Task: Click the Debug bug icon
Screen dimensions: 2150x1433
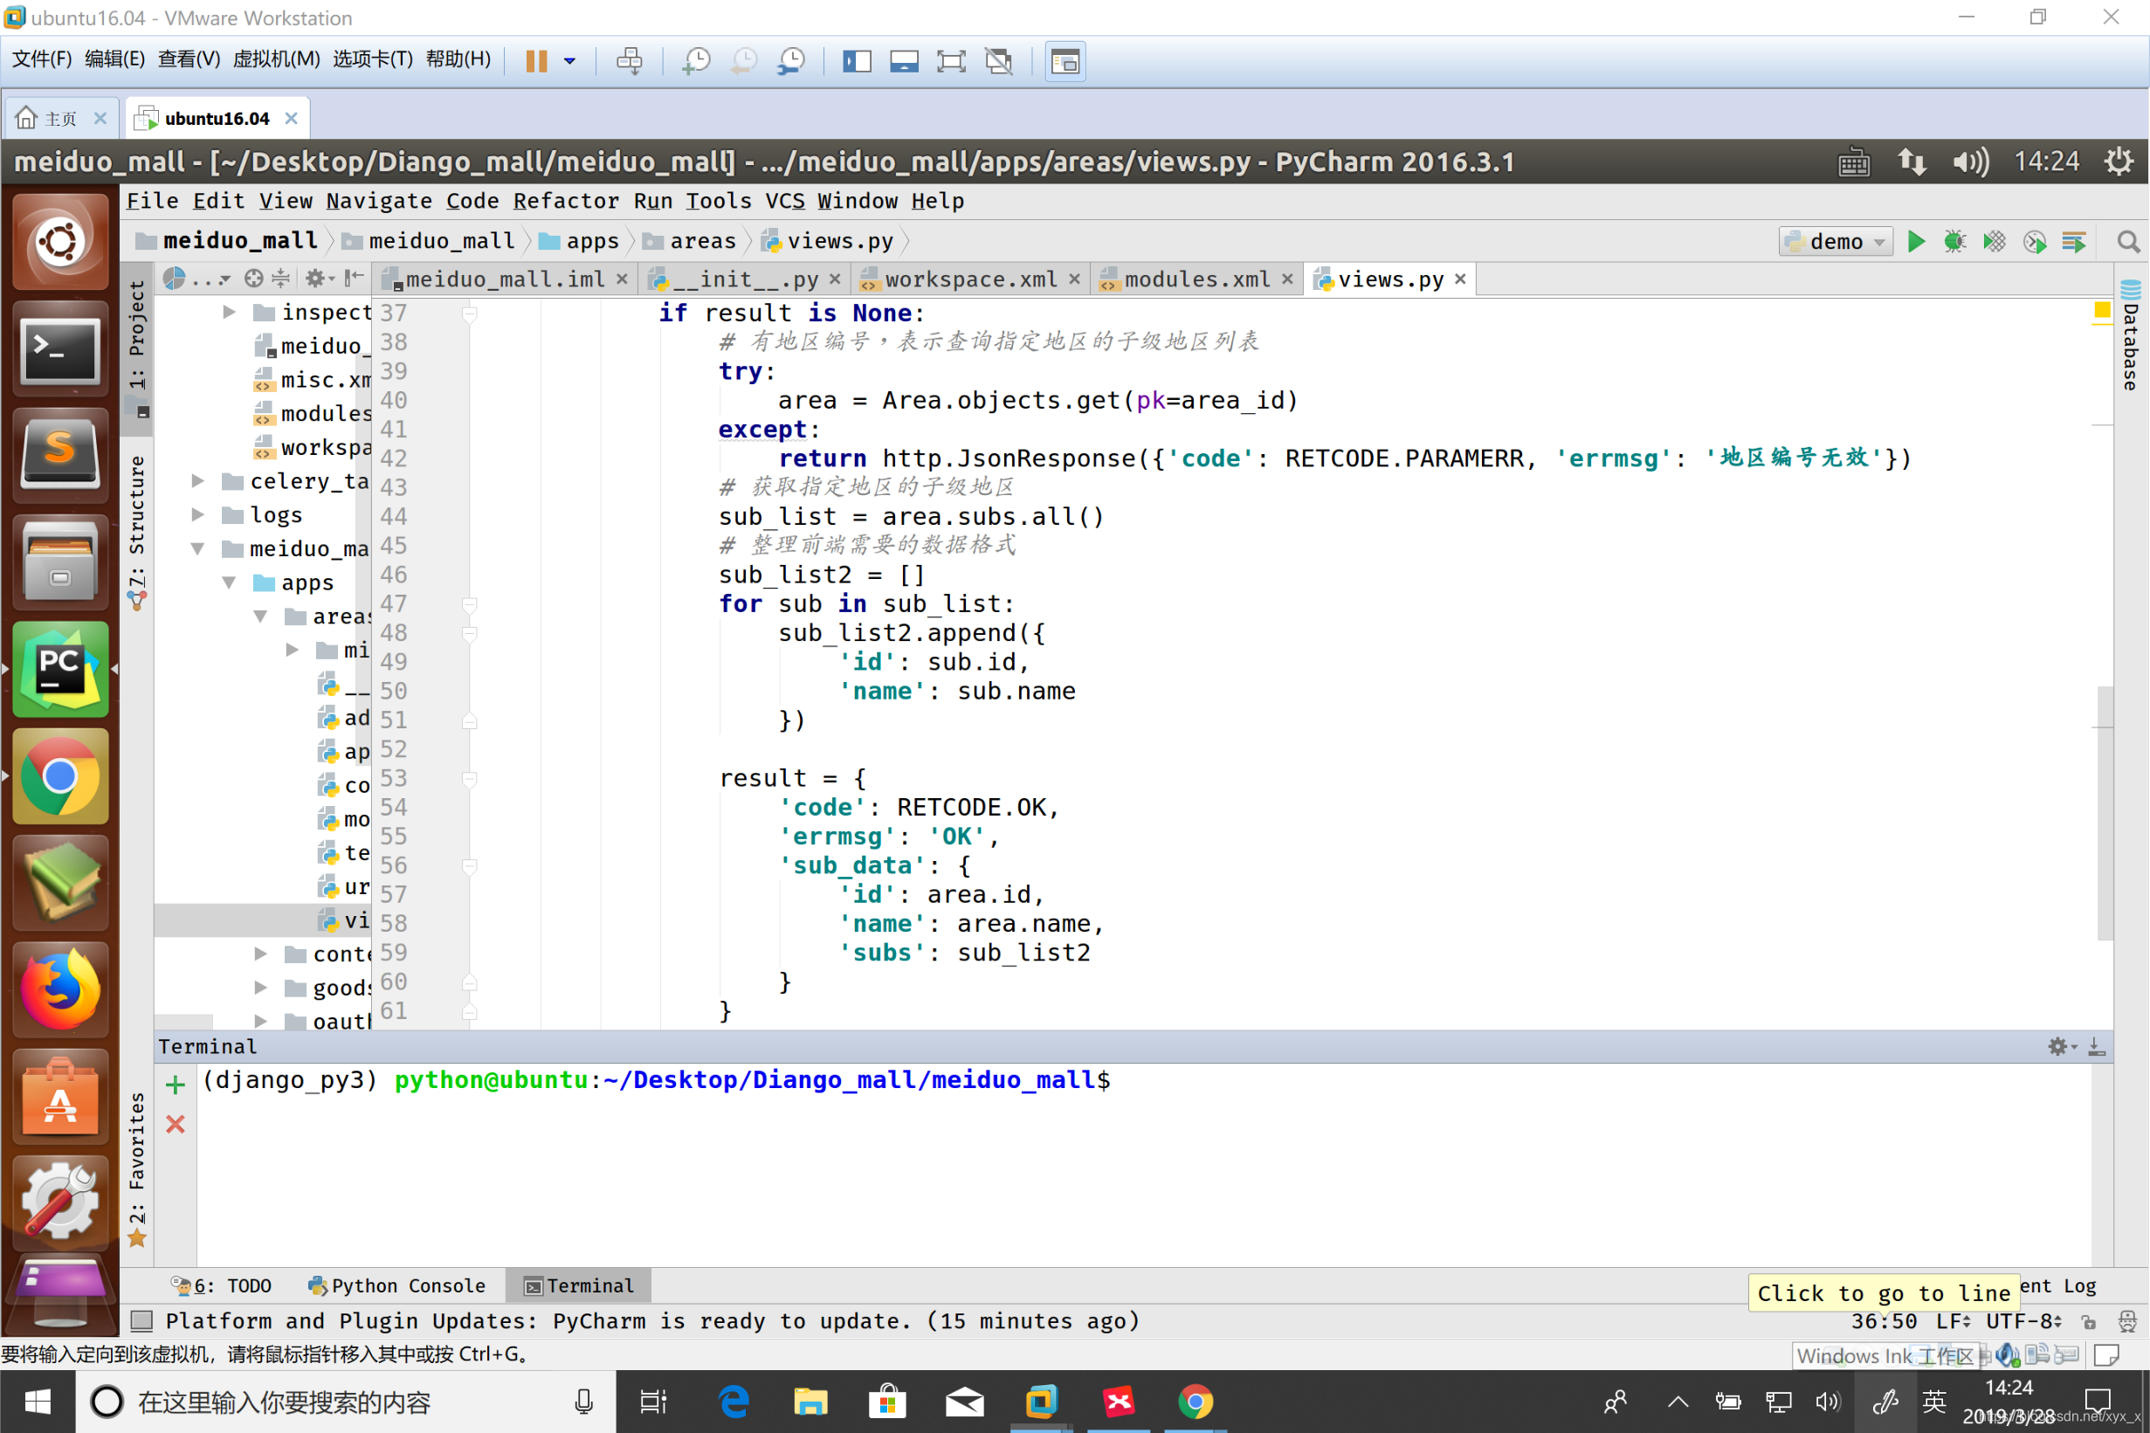Action: [1954, 241]
